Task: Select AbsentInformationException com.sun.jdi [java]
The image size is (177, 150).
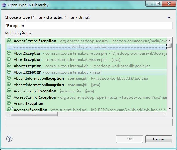Action: (87, 85)
